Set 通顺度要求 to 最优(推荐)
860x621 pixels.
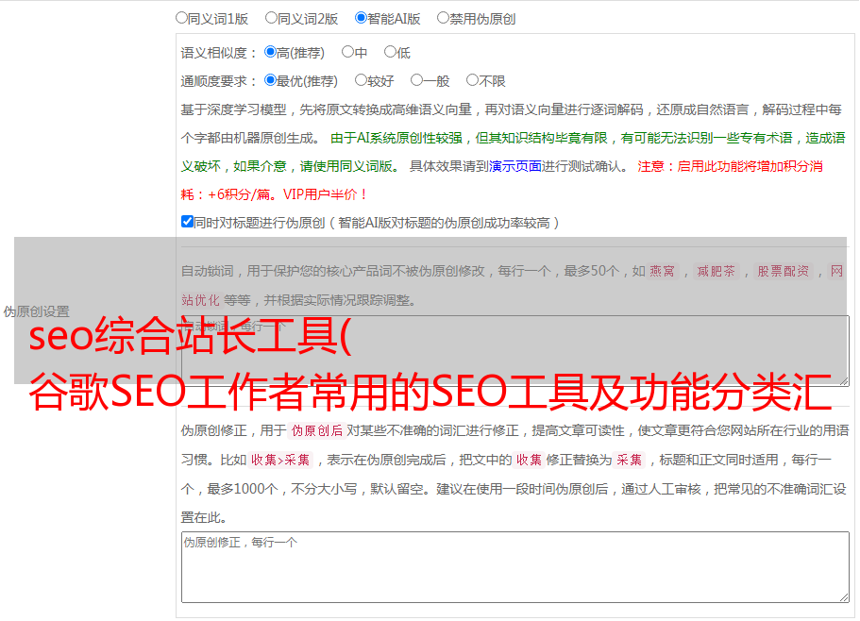270,80
